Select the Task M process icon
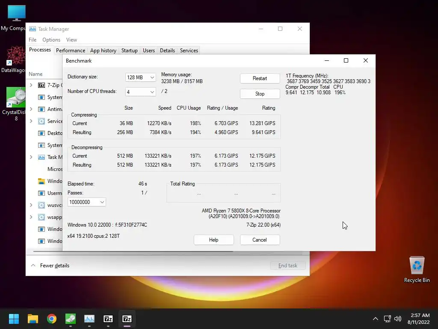Screen dimensions: 438x329 coord(41,157)
